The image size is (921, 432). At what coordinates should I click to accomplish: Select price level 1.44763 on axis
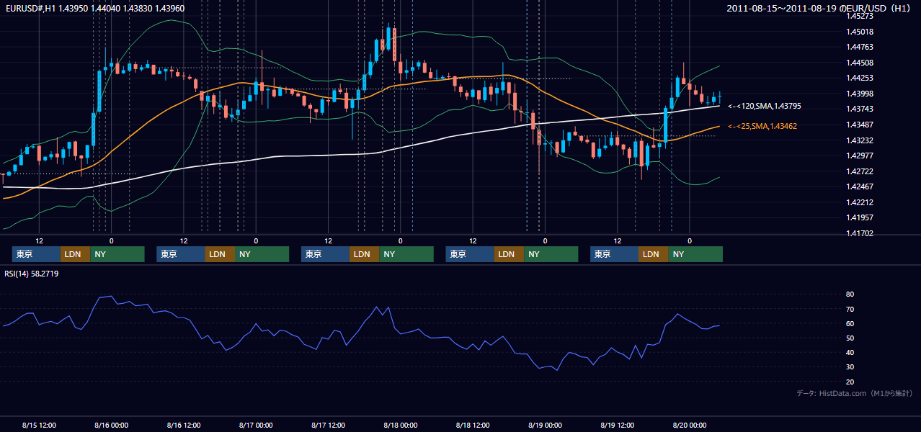[860, 47]
